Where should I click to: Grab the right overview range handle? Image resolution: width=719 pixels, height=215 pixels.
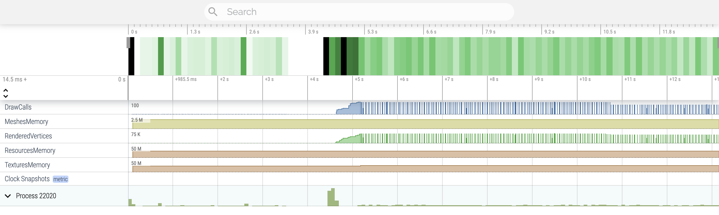pos(718,43)
